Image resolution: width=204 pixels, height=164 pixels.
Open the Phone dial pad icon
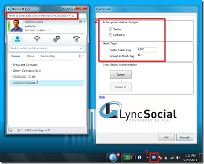pos(76,39)
